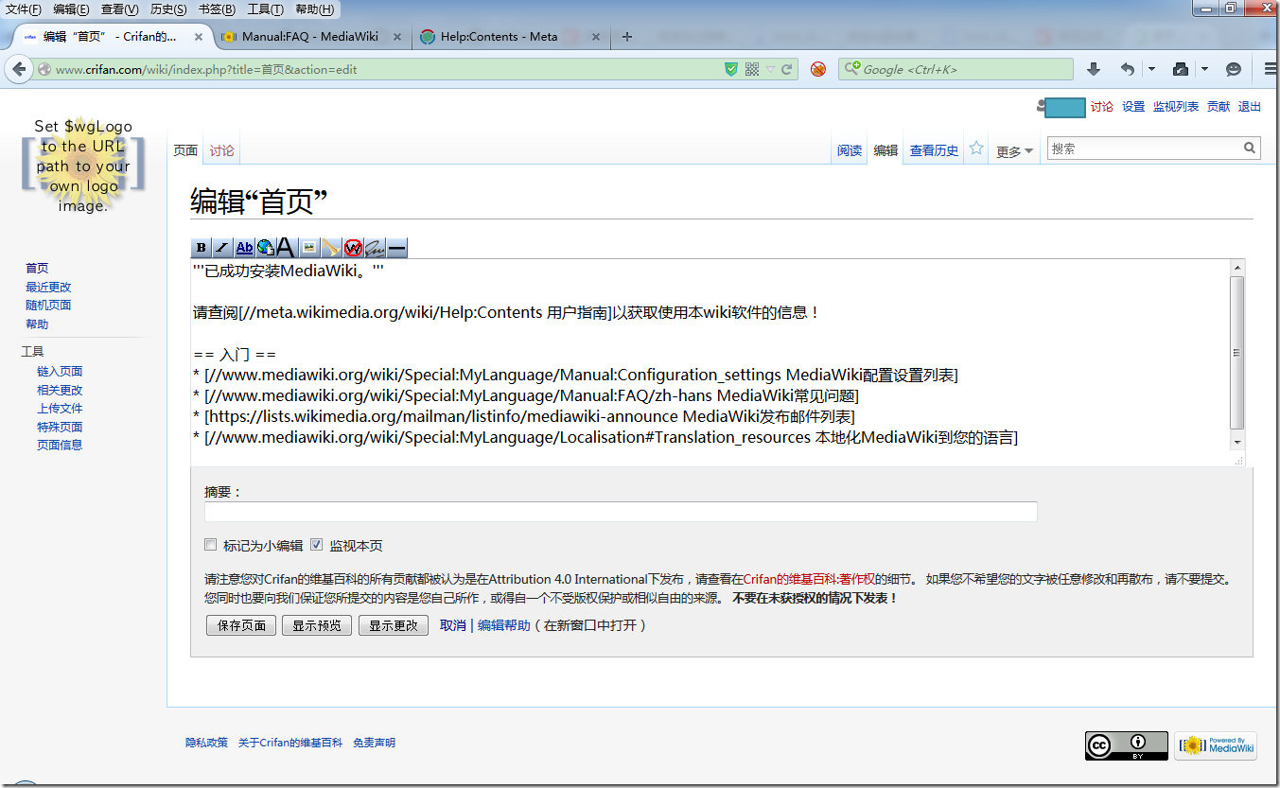Expand the 更多 dropdown menu
Screen dimensions: 1280x788
(1014, 151)
